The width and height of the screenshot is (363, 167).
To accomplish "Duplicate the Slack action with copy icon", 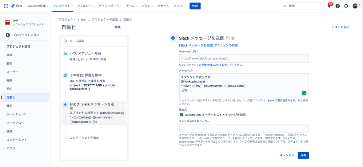I will 228,38.
